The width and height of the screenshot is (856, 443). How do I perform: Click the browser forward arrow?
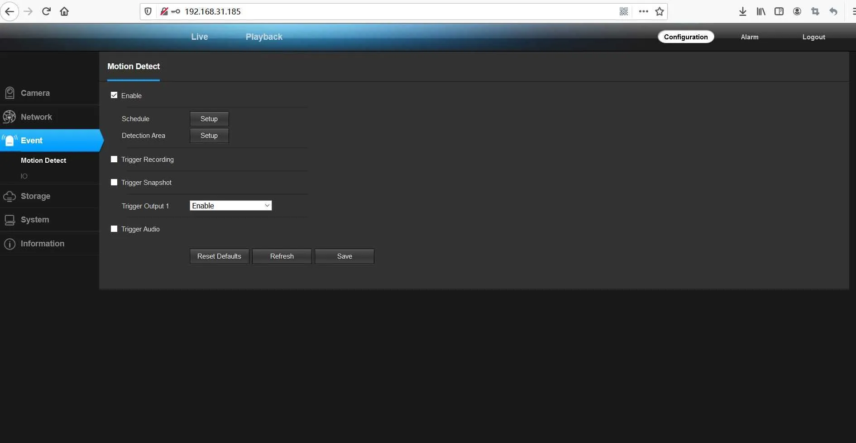pyautogui.click(x=28, y=11)
